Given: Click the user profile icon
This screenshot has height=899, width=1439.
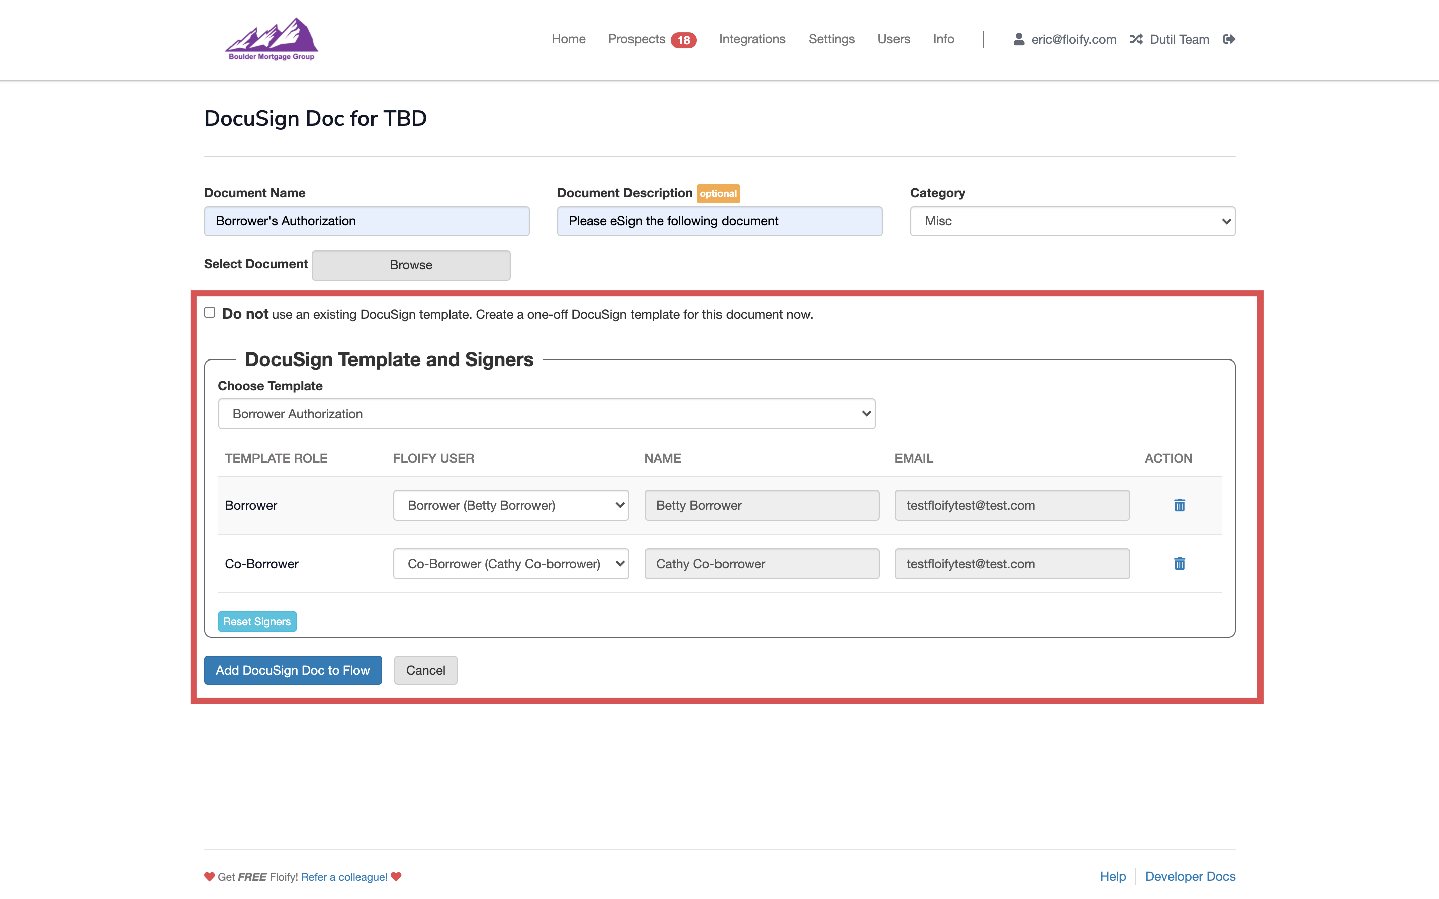Looking at the screenshot, I should point(1018,39).
